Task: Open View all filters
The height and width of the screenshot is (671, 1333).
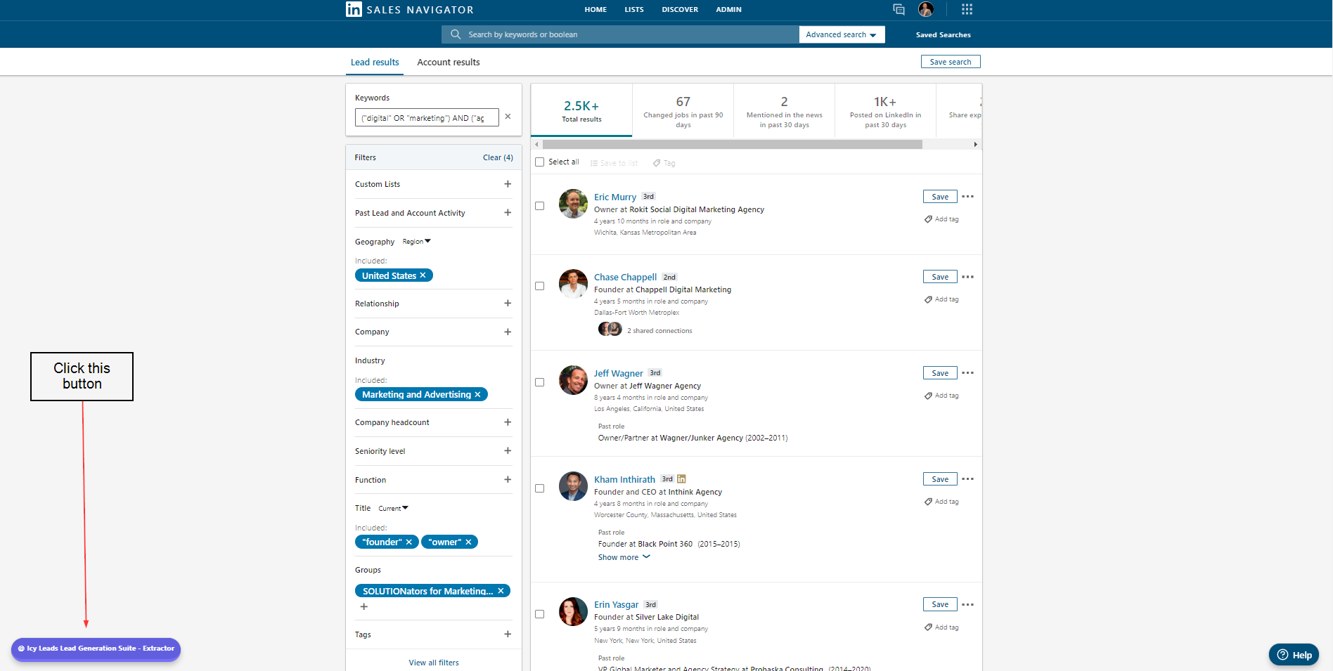Action: coord(434,663)
